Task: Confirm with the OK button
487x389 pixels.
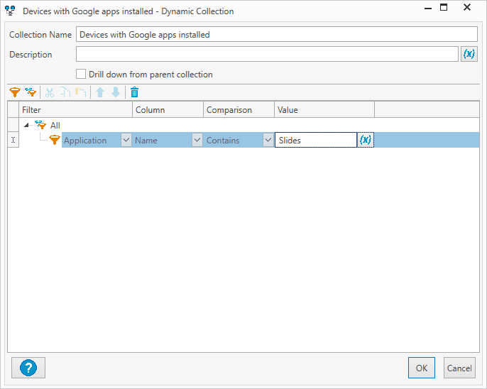Action: coord(422,368)
